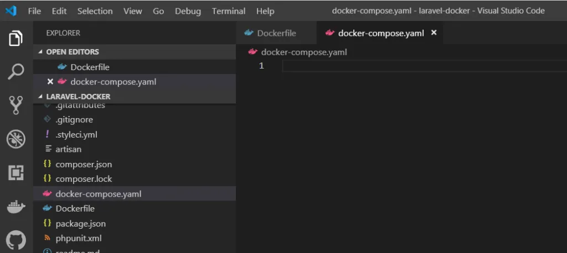Open package.json in the file tree
The image size is (567, 253).
[x=135, y=223]
